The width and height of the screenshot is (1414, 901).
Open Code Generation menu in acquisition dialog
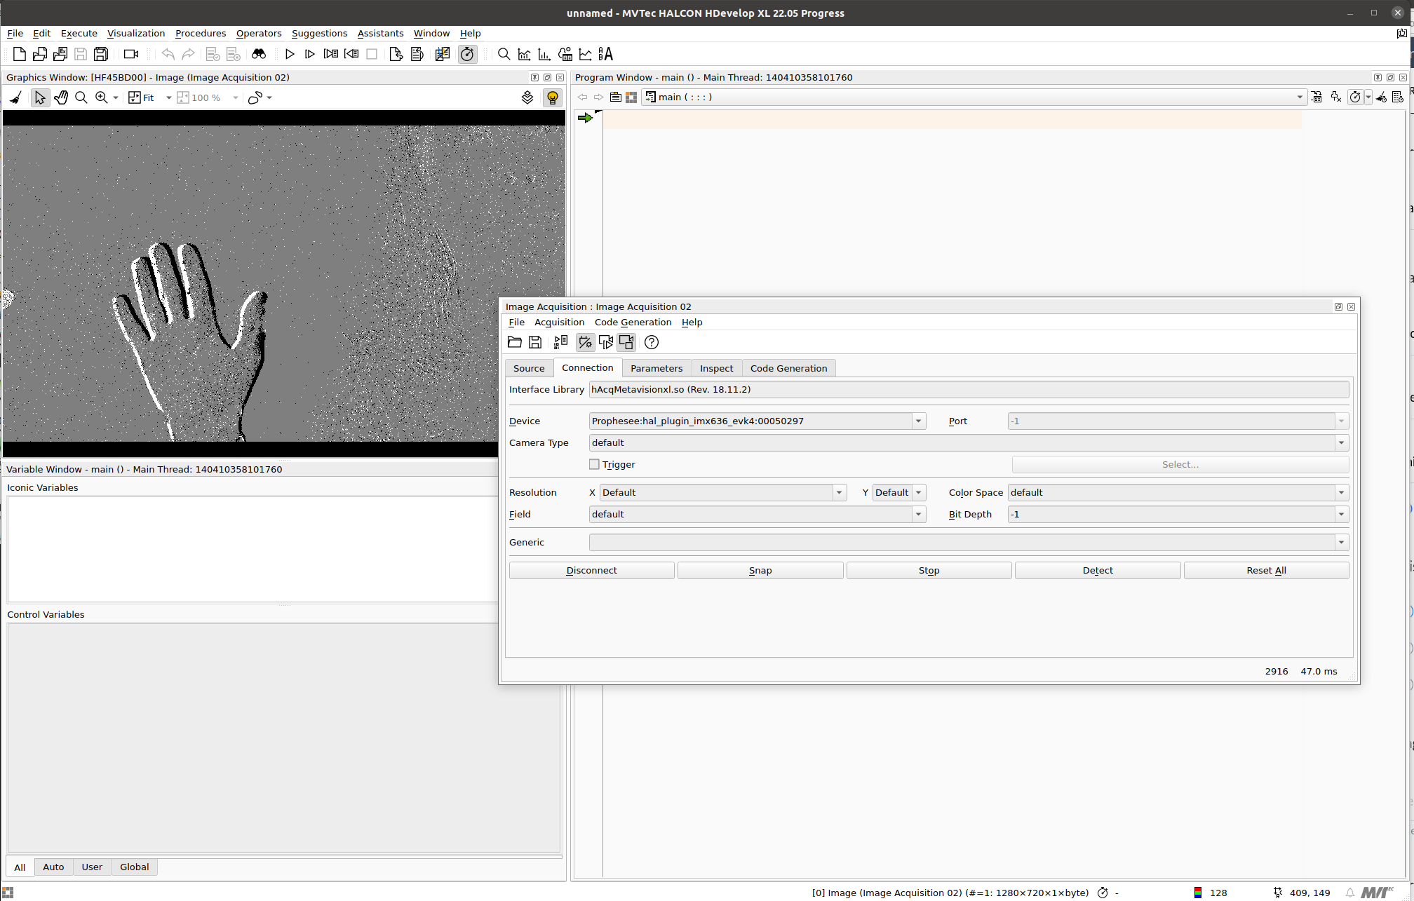(633, 322)
